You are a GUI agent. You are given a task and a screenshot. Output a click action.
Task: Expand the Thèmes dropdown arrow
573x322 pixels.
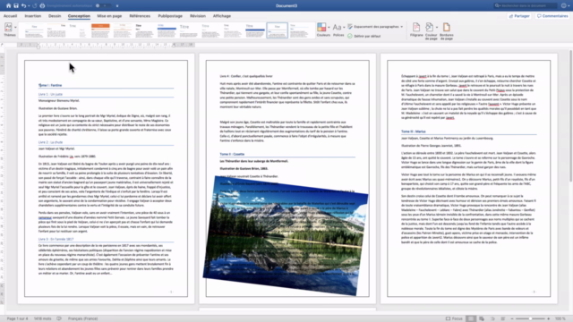(15, 28)
